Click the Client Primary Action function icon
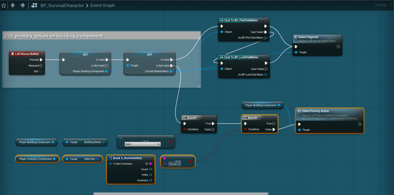The image size is (394, 195). click(x=299, y=111)
